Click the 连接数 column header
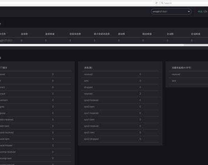The image size is (208, 165). [24, 34]
